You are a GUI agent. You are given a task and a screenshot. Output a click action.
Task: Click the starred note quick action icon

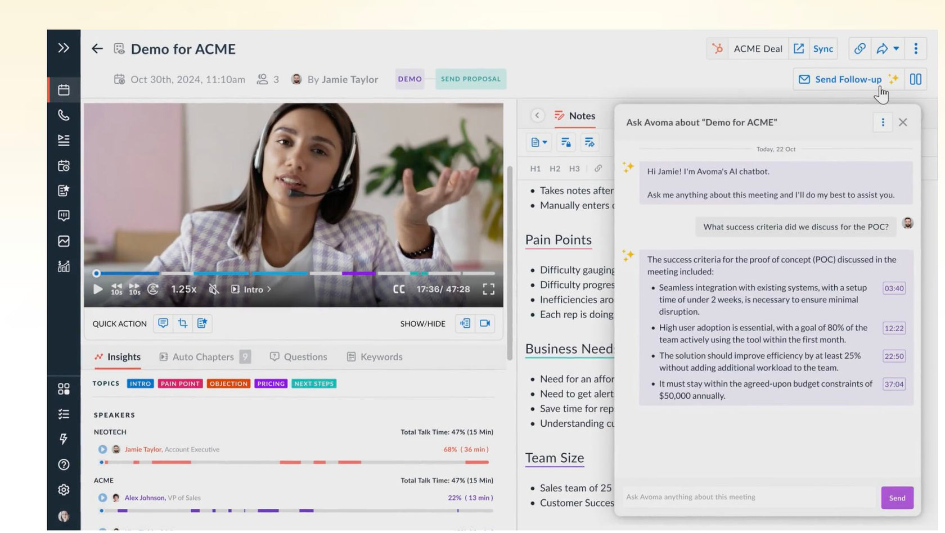202,323
